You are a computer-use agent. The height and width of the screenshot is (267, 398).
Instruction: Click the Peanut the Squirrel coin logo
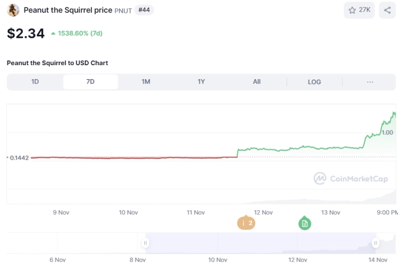pyautogui.click(x=13, y=10)
